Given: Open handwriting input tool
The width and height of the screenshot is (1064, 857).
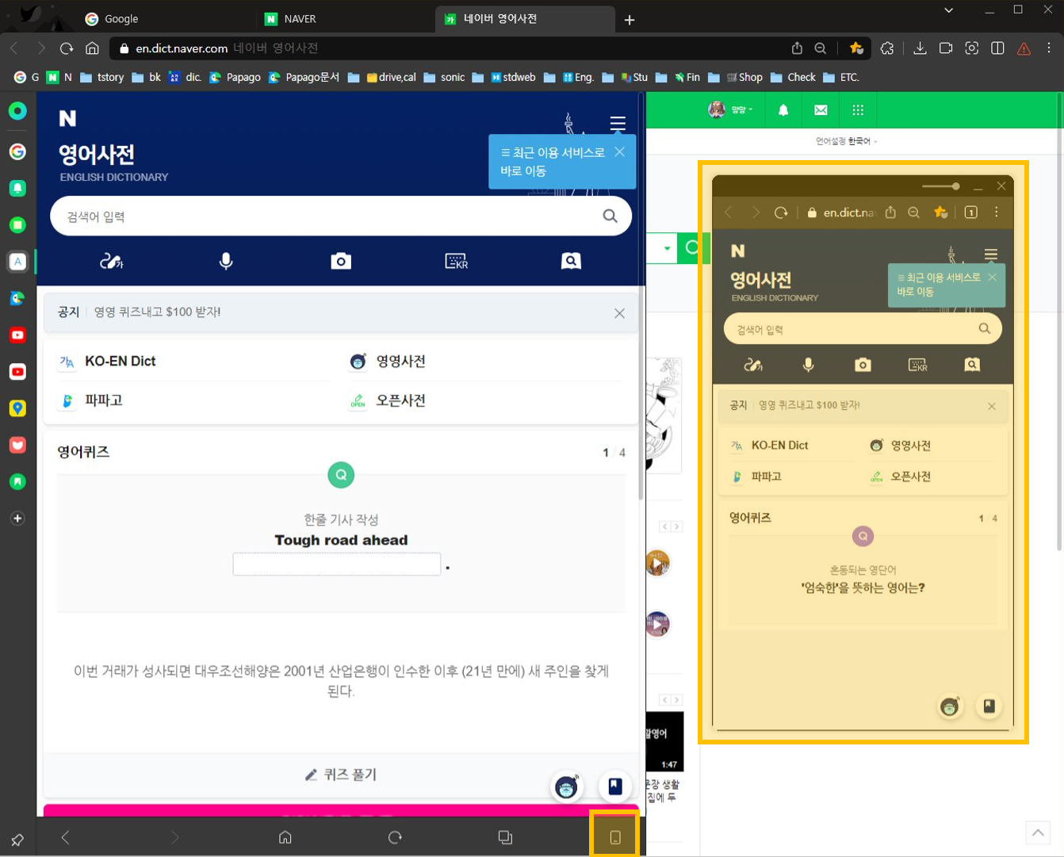Looking at the screenshot, I should coord(111,261).
